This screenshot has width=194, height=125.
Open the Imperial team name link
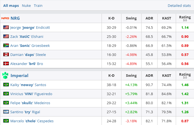pos(19,75)
